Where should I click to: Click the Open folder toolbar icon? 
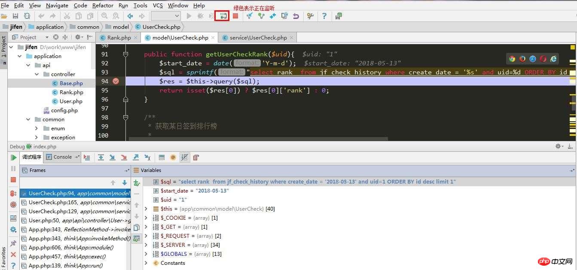pyautogui.click(x=4, y=16)
